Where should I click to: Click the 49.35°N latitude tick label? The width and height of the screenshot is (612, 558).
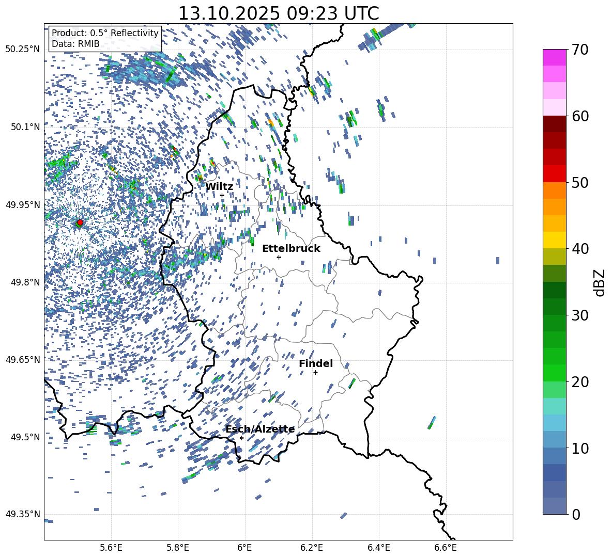click(x=22, y=514)
